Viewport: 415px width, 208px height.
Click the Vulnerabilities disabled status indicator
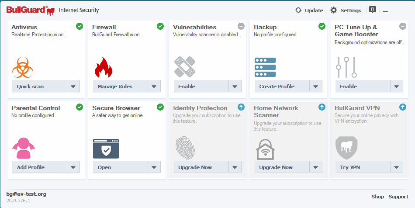(241, 26)
